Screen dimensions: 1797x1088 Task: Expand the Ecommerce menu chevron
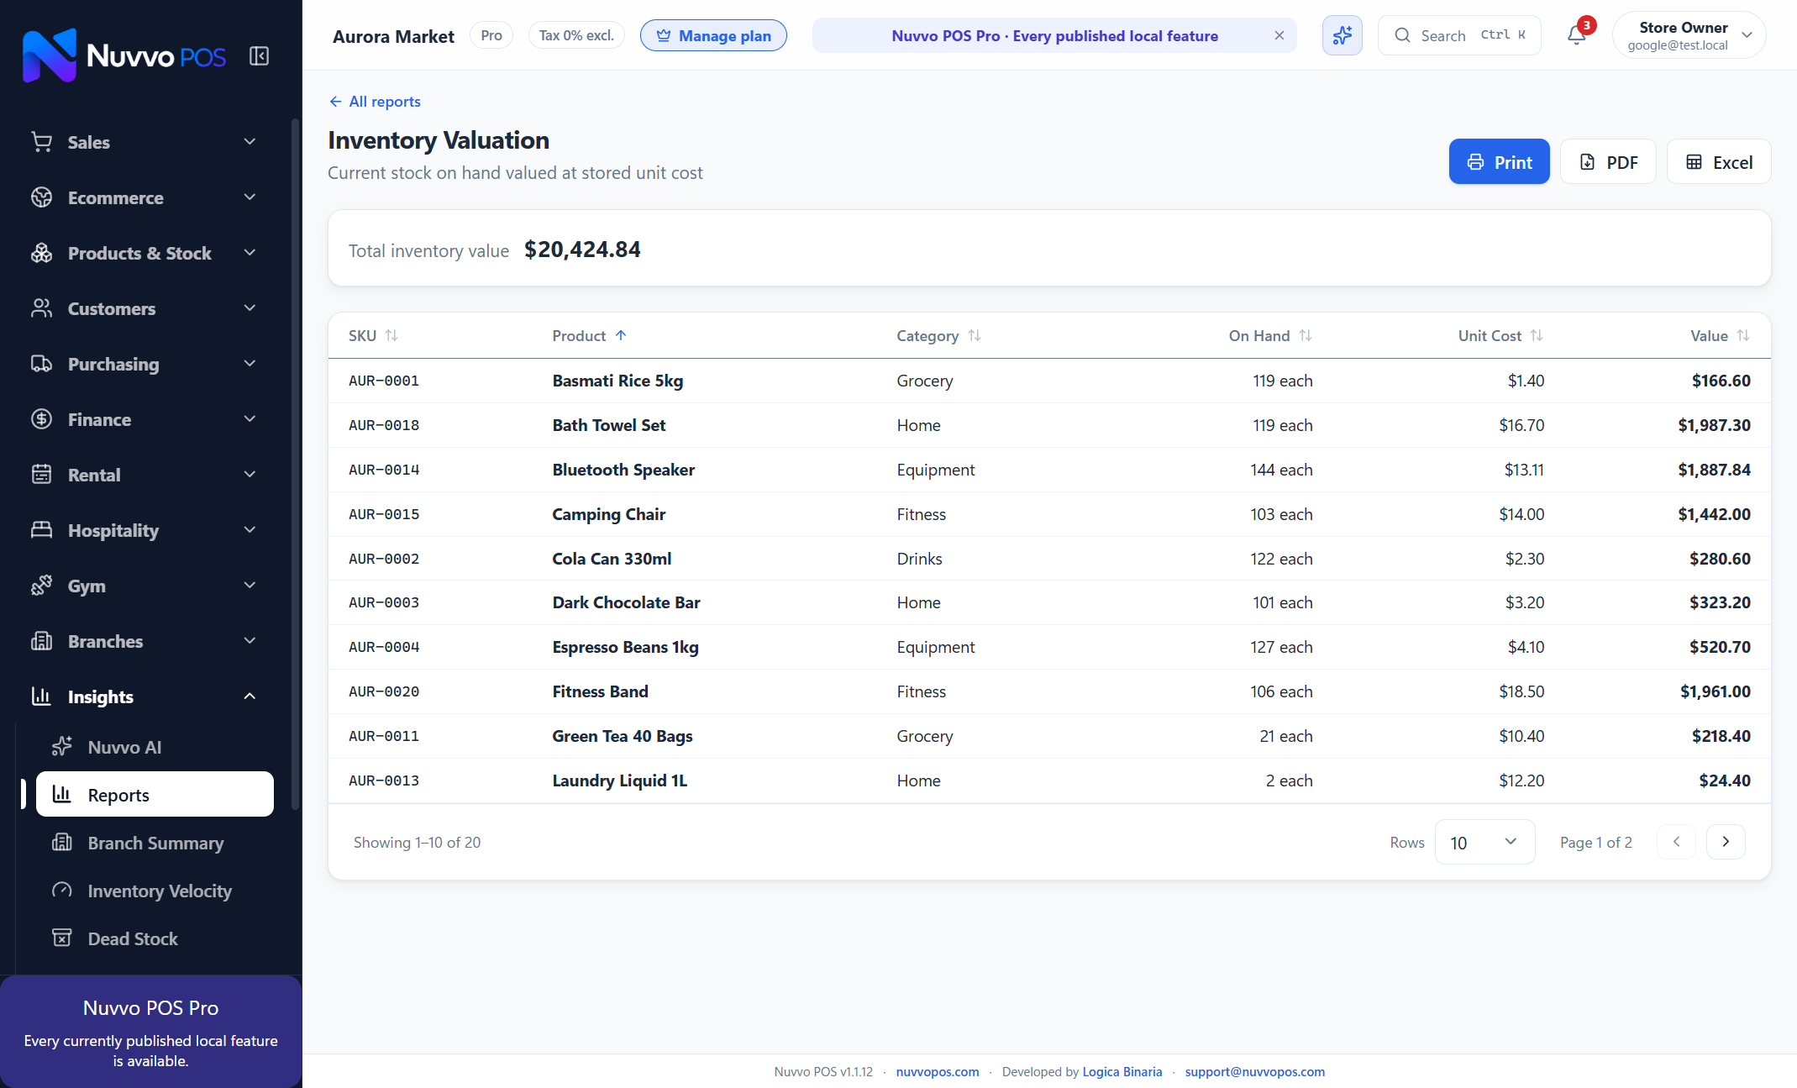pyautogui.click(x=250, y=197)
